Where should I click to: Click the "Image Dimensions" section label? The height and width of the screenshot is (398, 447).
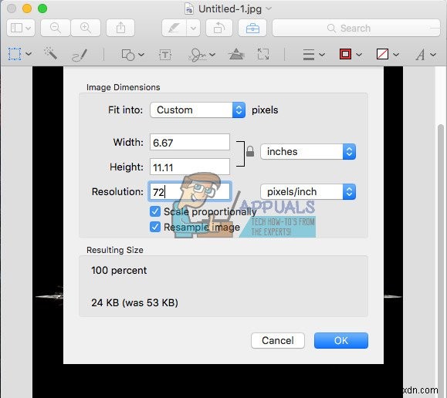(x=124, y=87)
